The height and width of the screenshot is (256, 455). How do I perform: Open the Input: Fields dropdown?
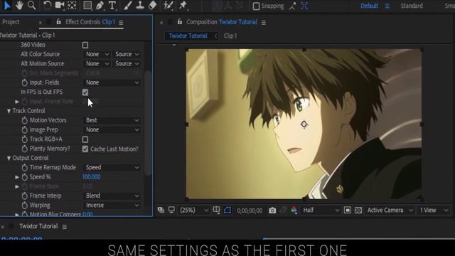pos(112,82)
